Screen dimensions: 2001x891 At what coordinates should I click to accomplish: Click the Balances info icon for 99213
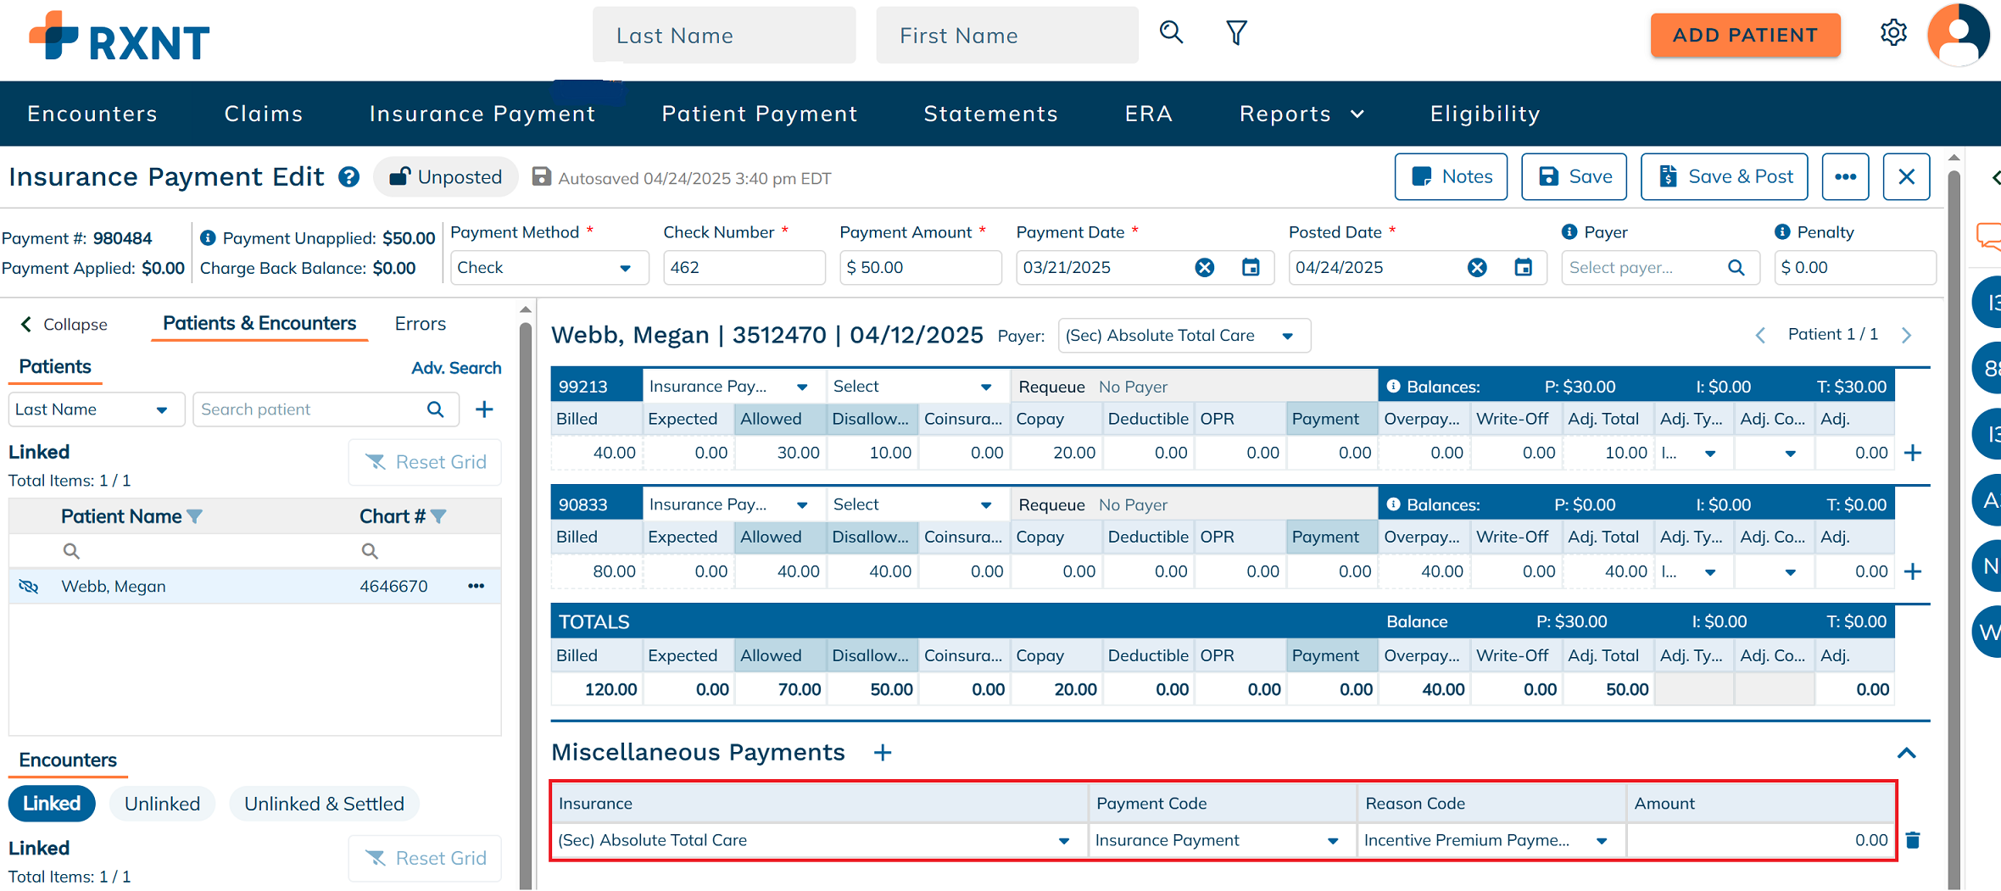1393,387
